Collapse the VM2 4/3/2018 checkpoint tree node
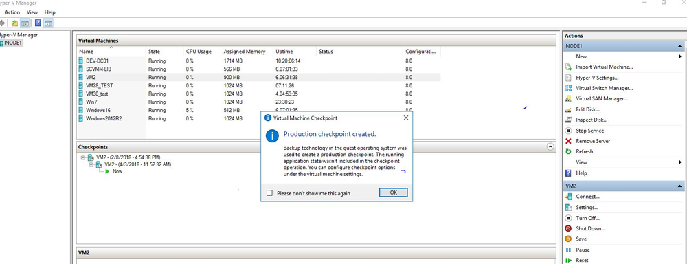 [x=91, y=164]
